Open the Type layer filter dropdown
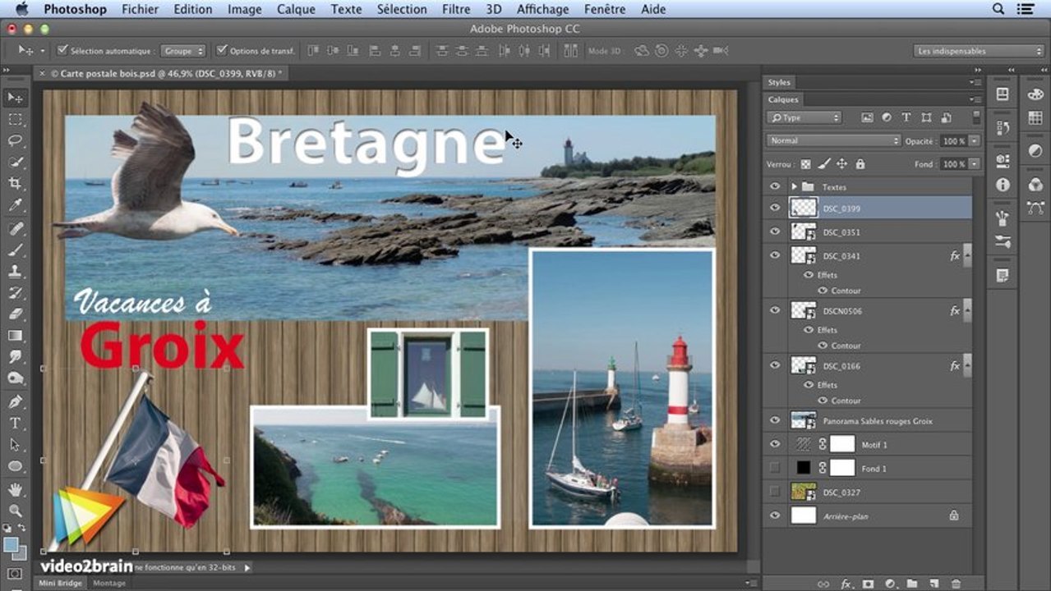 (804, 117)
